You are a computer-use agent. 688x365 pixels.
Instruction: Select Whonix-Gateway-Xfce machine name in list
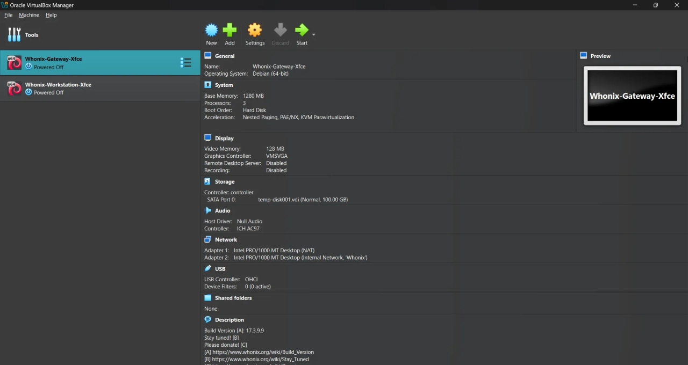[x=53, y=59]
